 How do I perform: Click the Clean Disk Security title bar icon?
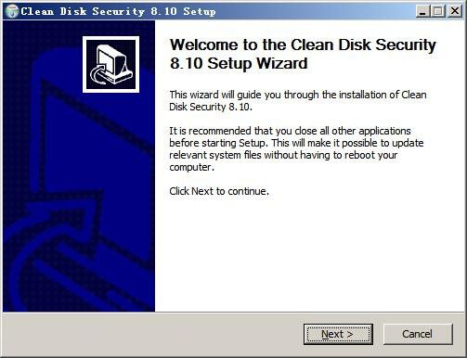pos(12,11)
